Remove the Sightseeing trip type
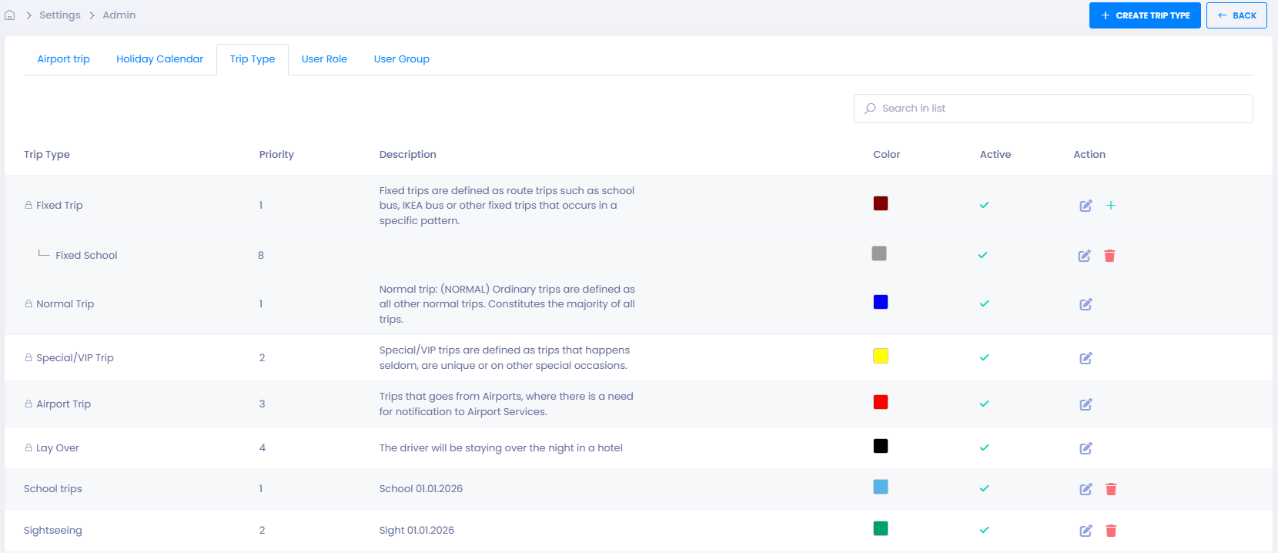Viewport: 1278px width, 553px height. click(1111, 531)
